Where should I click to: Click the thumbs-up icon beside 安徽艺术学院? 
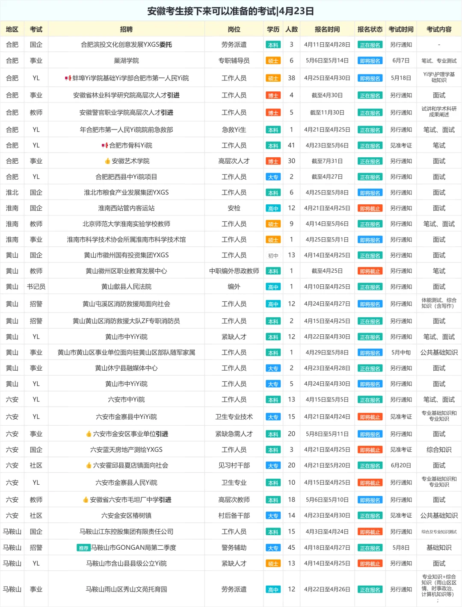click(x=108, y=161)
